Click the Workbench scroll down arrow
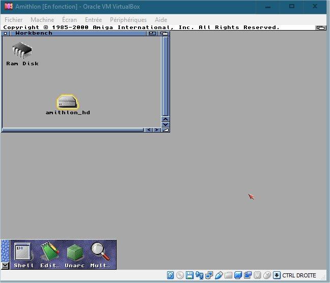 (x=166, y=124)
